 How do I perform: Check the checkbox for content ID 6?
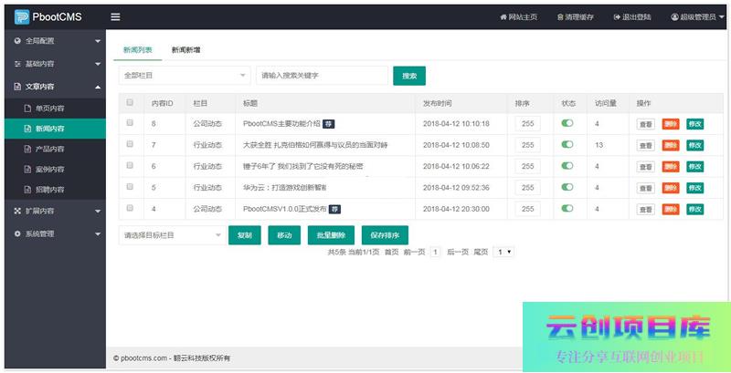pyautogui.click(x=130, y=166)
